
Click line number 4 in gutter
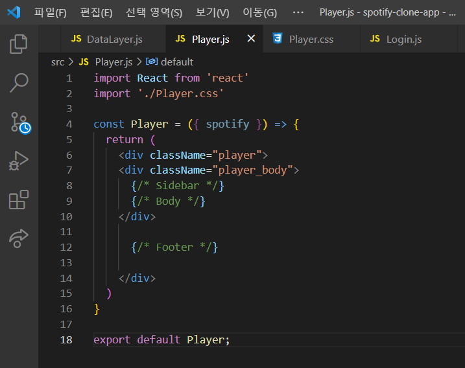69,124
